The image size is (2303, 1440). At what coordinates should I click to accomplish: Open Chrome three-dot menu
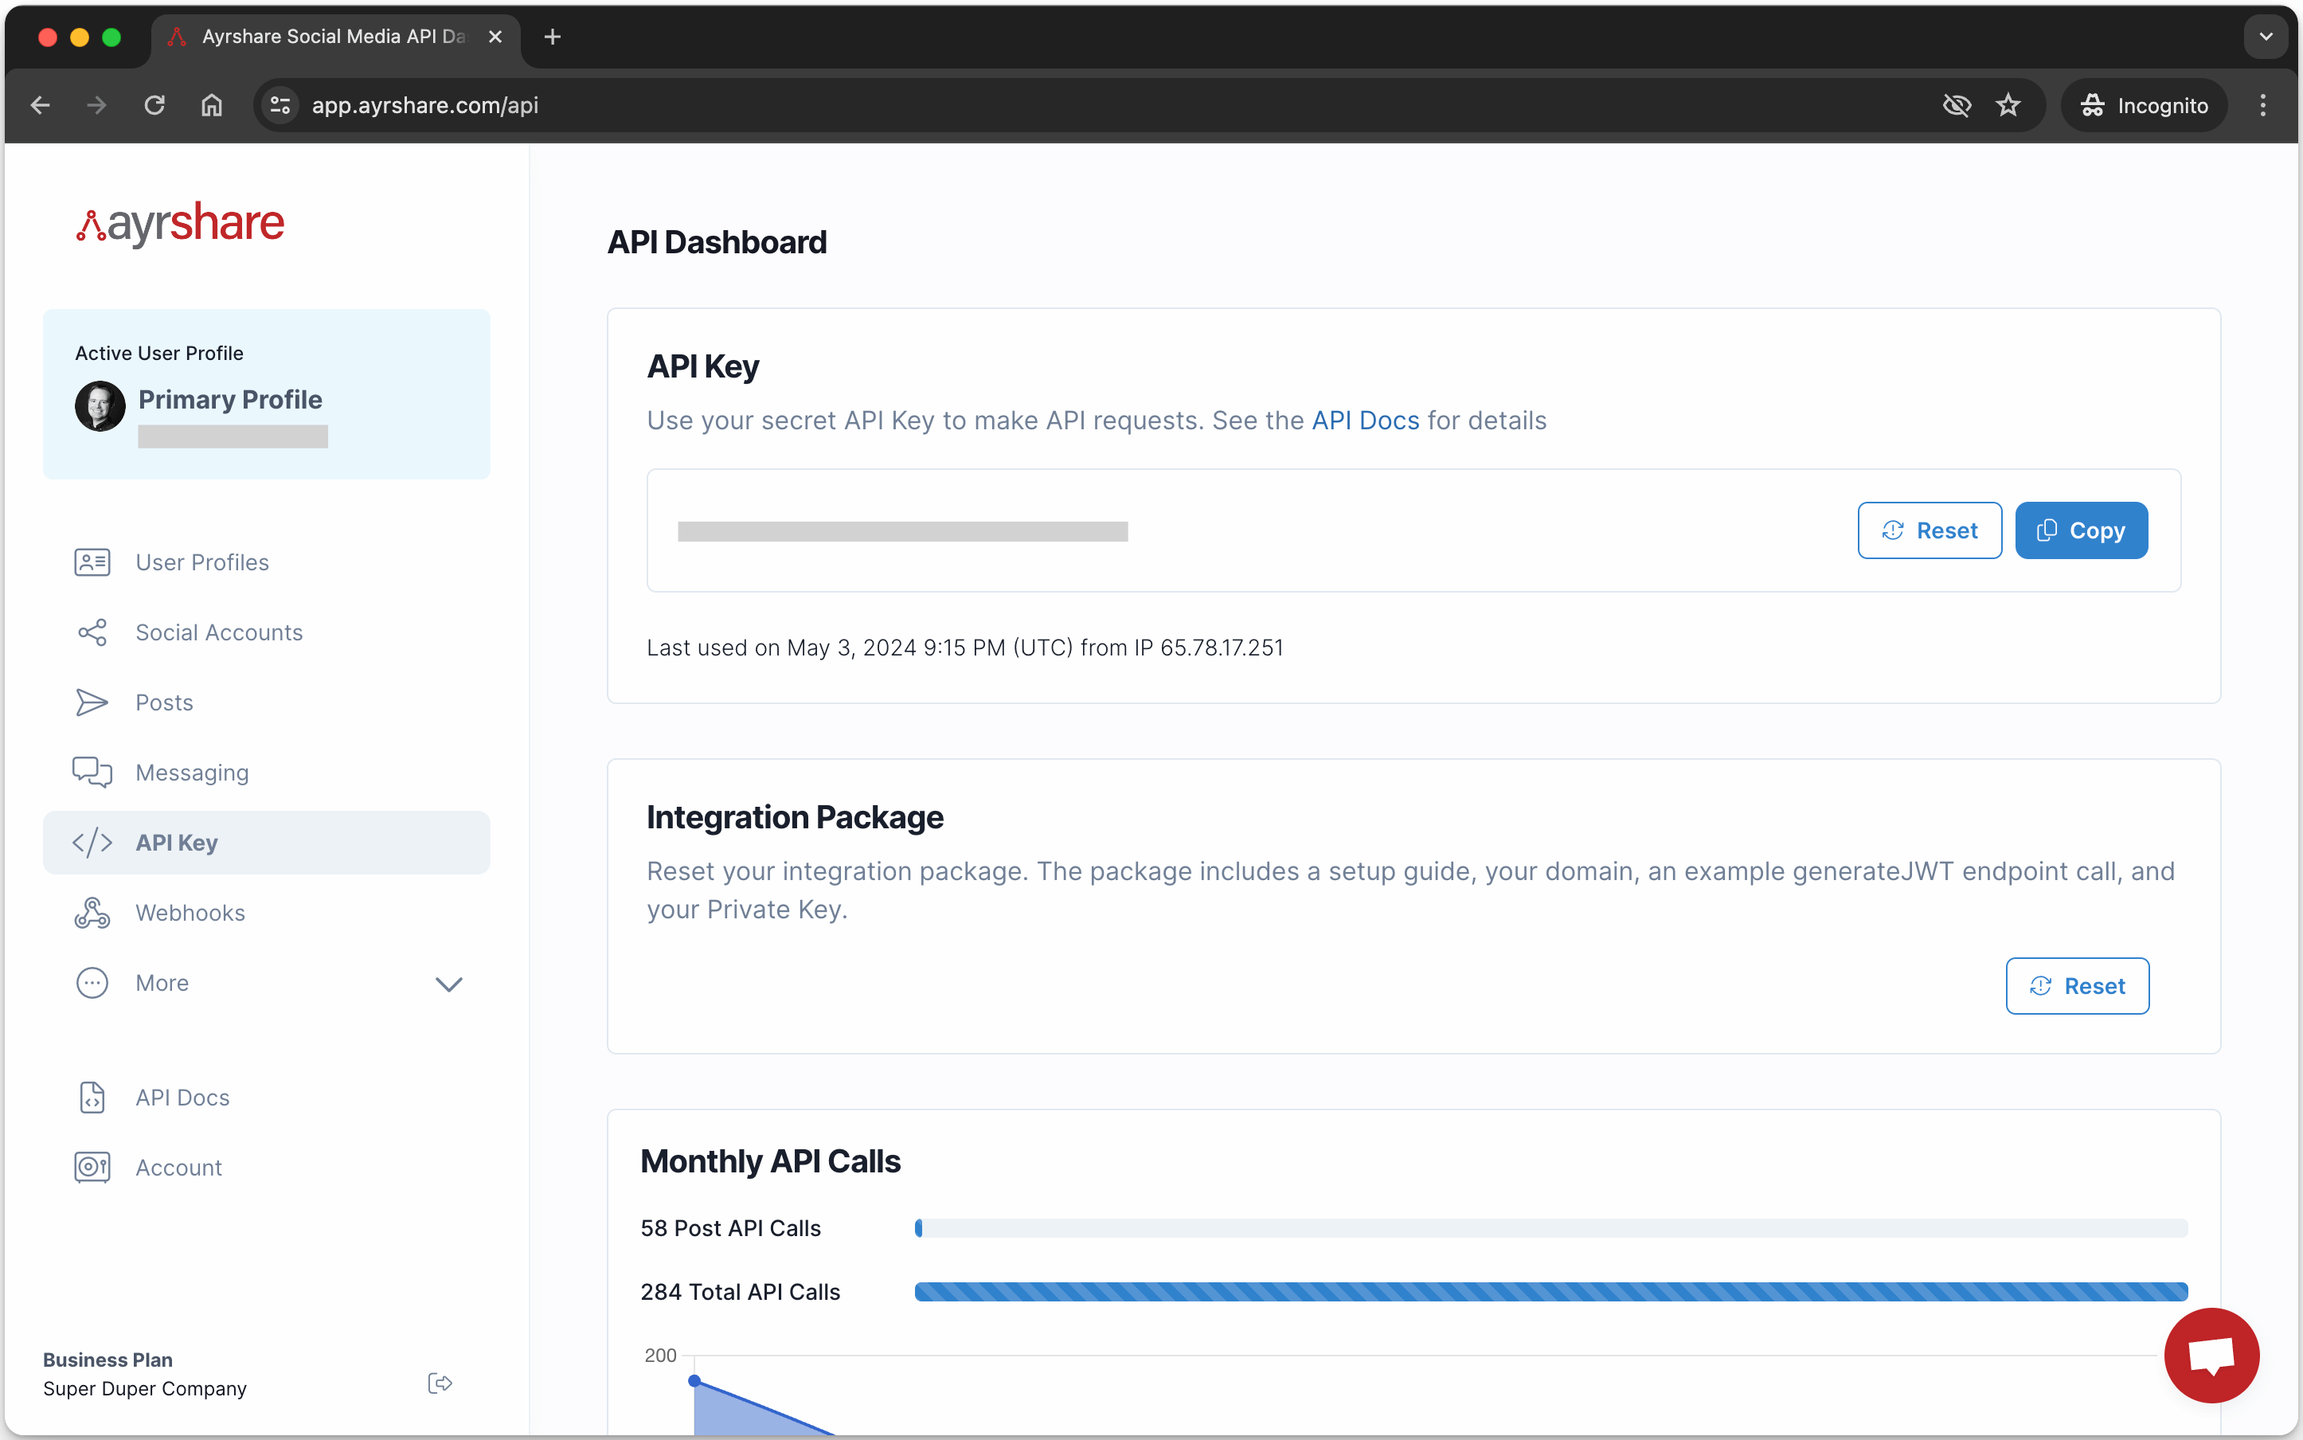click(2263, 105)
